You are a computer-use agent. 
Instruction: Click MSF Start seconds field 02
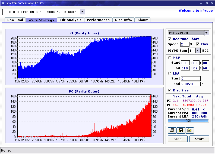[x=196, y=63]
